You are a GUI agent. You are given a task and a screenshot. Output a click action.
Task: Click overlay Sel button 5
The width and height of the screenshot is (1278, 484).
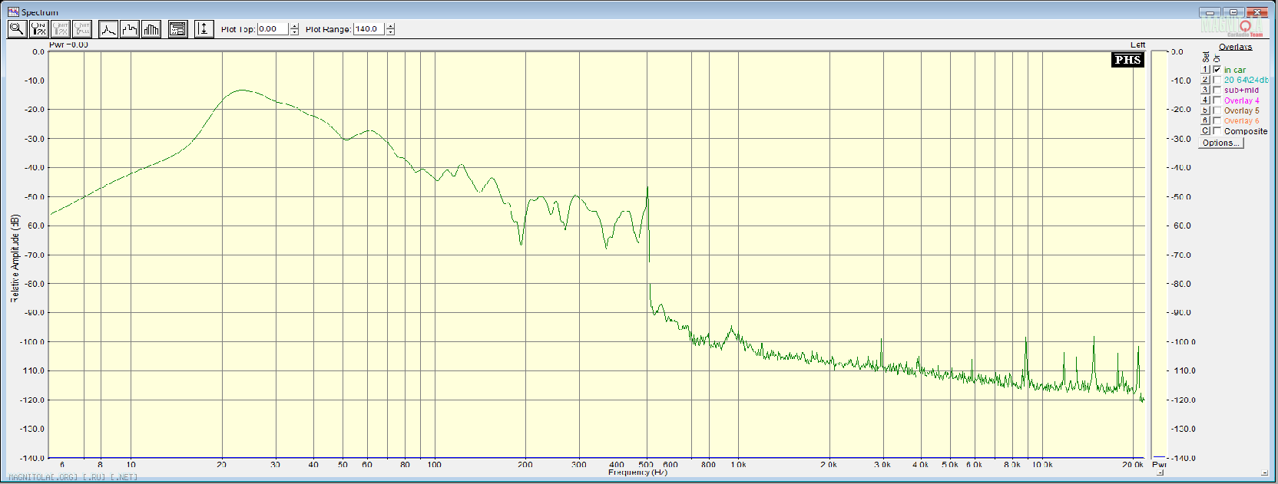(1205, 110)
